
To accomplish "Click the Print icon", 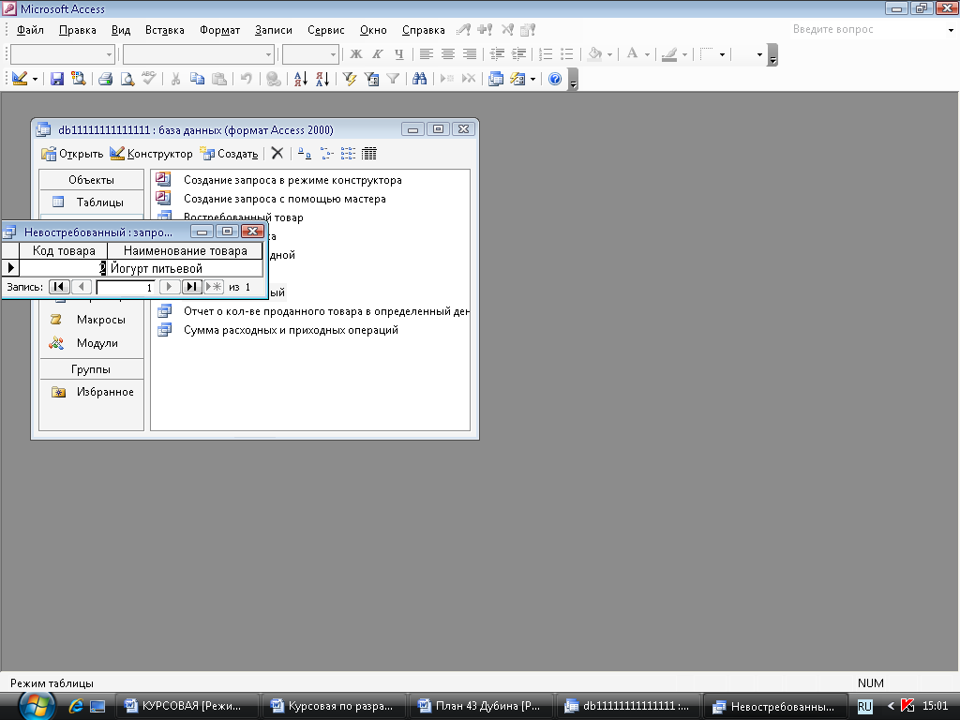I will click(105, 79).
